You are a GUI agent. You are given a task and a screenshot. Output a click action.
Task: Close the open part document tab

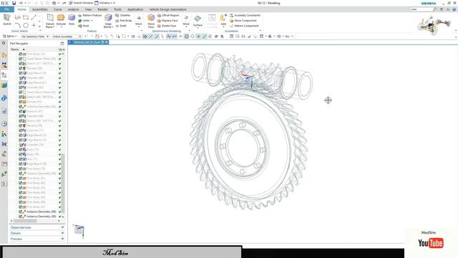pyautogui.click(x=107, y=42)
